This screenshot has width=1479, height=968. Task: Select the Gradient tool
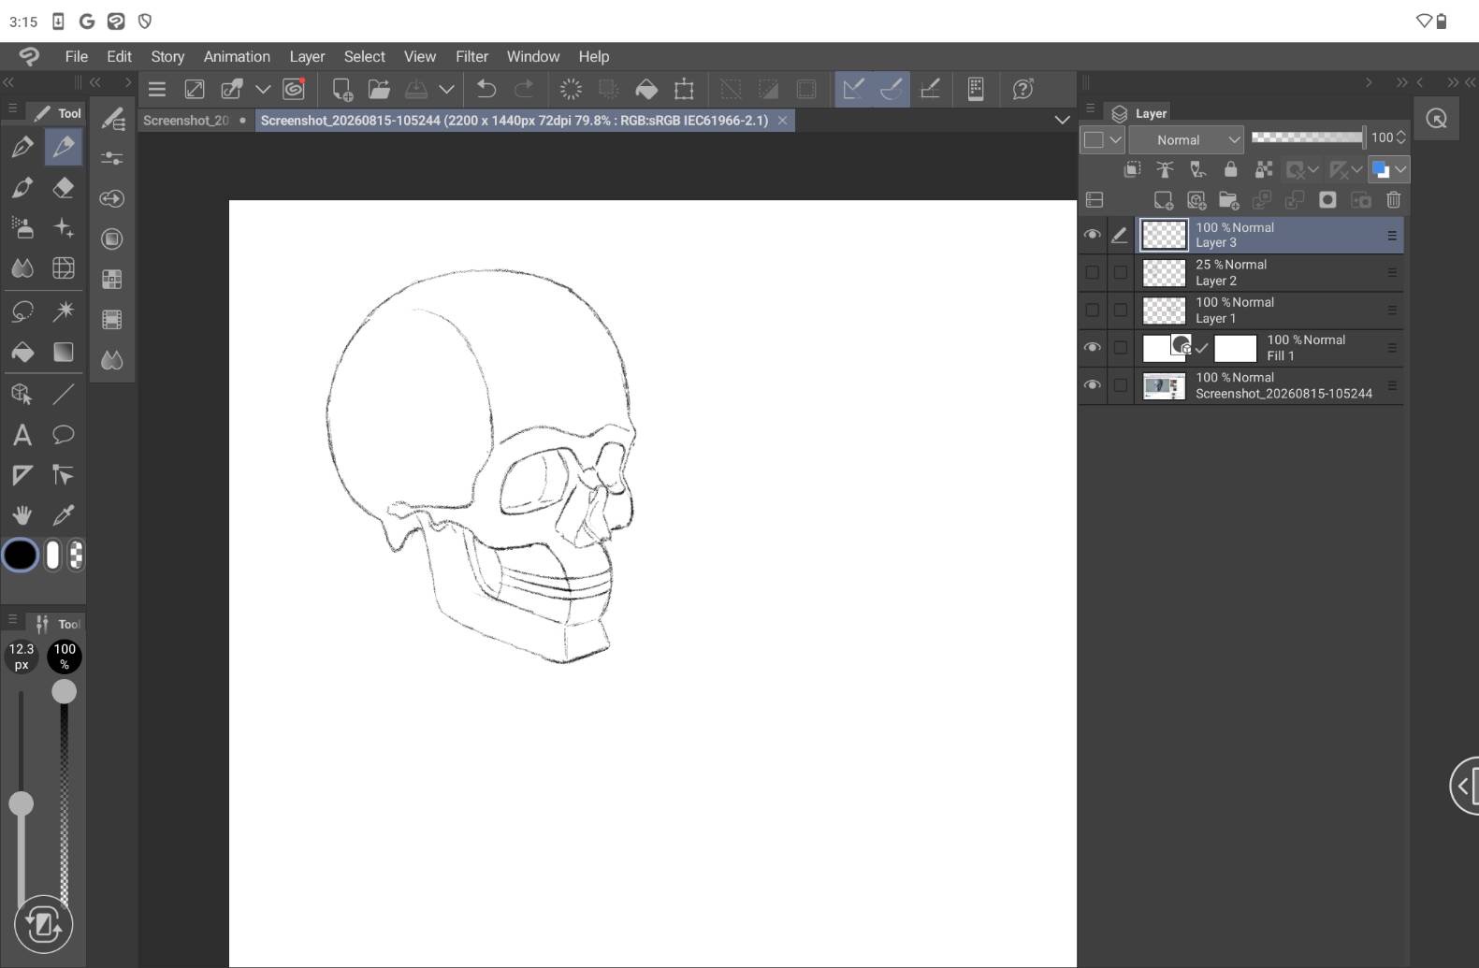point(64,352)
